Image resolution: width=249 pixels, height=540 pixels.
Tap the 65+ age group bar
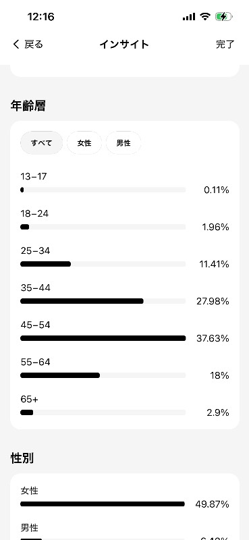coord(103,412)
